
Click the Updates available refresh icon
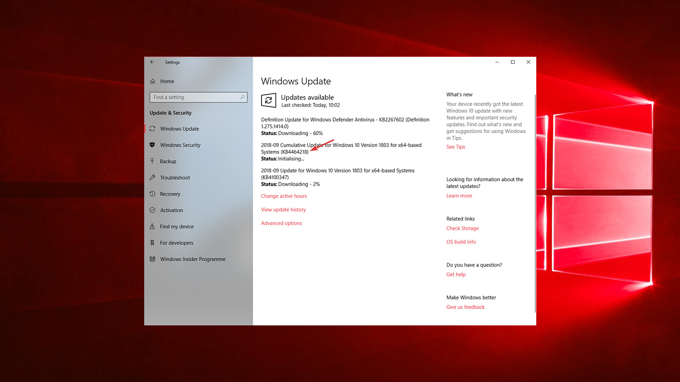pyautogui.click(x=268, y=100)
